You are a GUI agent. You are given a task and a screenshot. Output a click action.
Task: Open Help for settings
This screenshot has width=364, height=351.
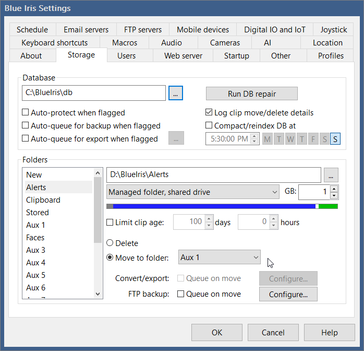[x=330, y=332]
